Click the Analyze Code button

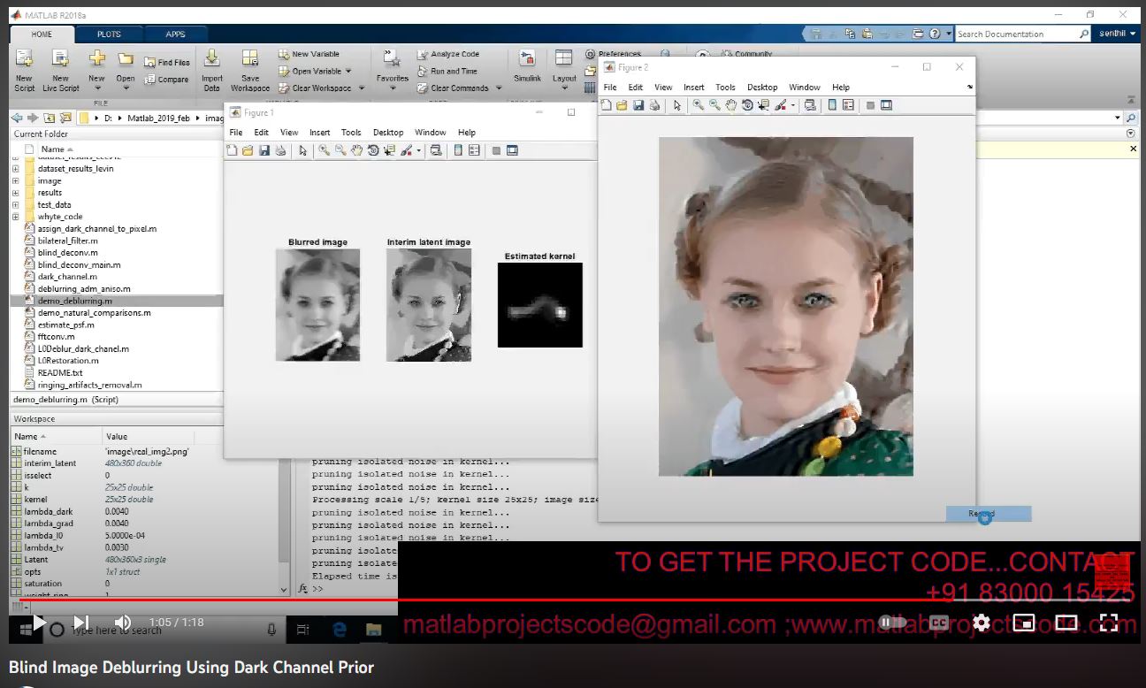(x=455, y=54)
